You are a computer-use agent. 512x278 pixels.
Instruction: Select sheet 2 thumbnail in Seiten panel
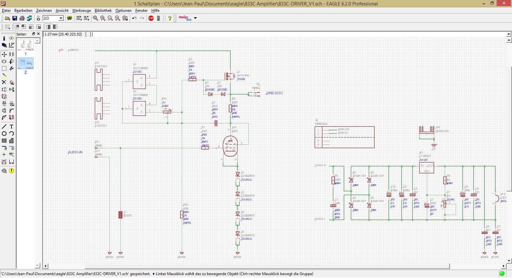[26, 64]
